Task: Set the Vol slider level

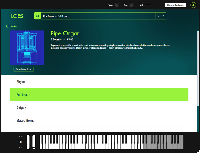Action: pyautogui.click(x=150, y=5)
